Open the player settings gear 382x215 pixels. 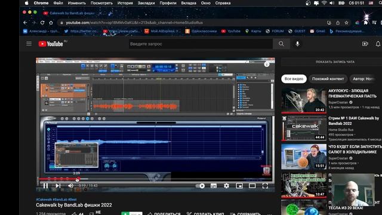pos(227,186)
